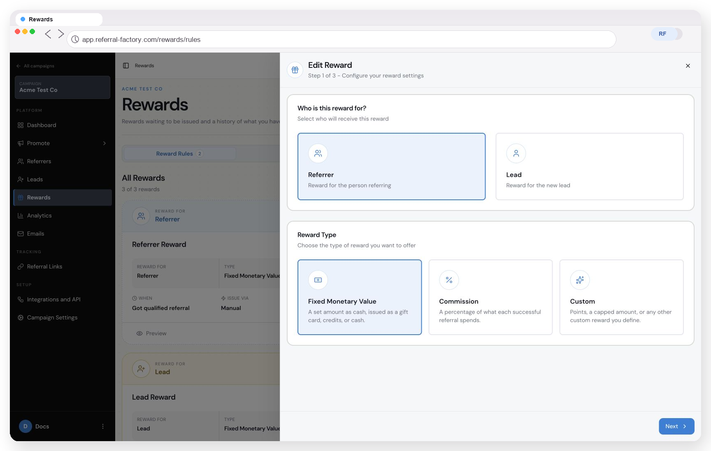Click the megaphone Promote icon

pyautogui.click(x=21, y=143)
